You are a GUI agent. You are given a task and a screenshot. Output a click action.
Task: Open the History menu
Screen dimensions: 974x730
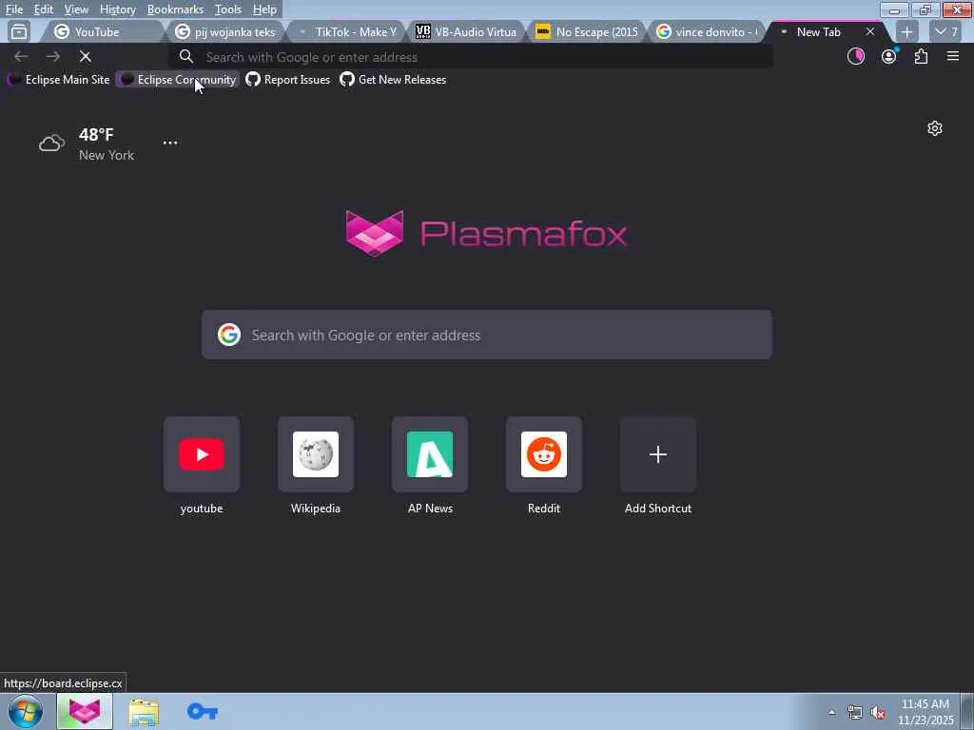117,10
